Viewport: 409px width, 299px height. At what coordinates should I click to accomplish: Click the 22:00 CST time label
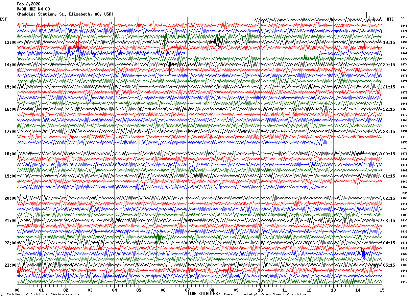tap(10, 243)
